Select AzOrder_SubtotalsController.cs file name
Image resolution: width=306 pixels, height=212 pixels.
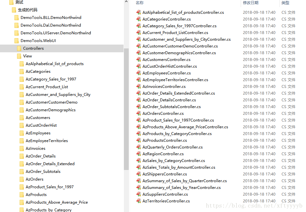coord(172,107)
